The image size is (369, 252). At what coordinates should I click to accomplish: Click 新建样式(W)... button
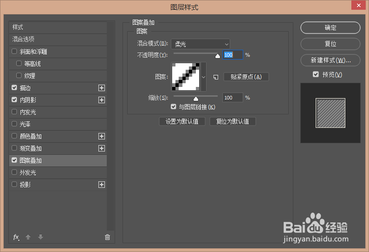(330, 60)
